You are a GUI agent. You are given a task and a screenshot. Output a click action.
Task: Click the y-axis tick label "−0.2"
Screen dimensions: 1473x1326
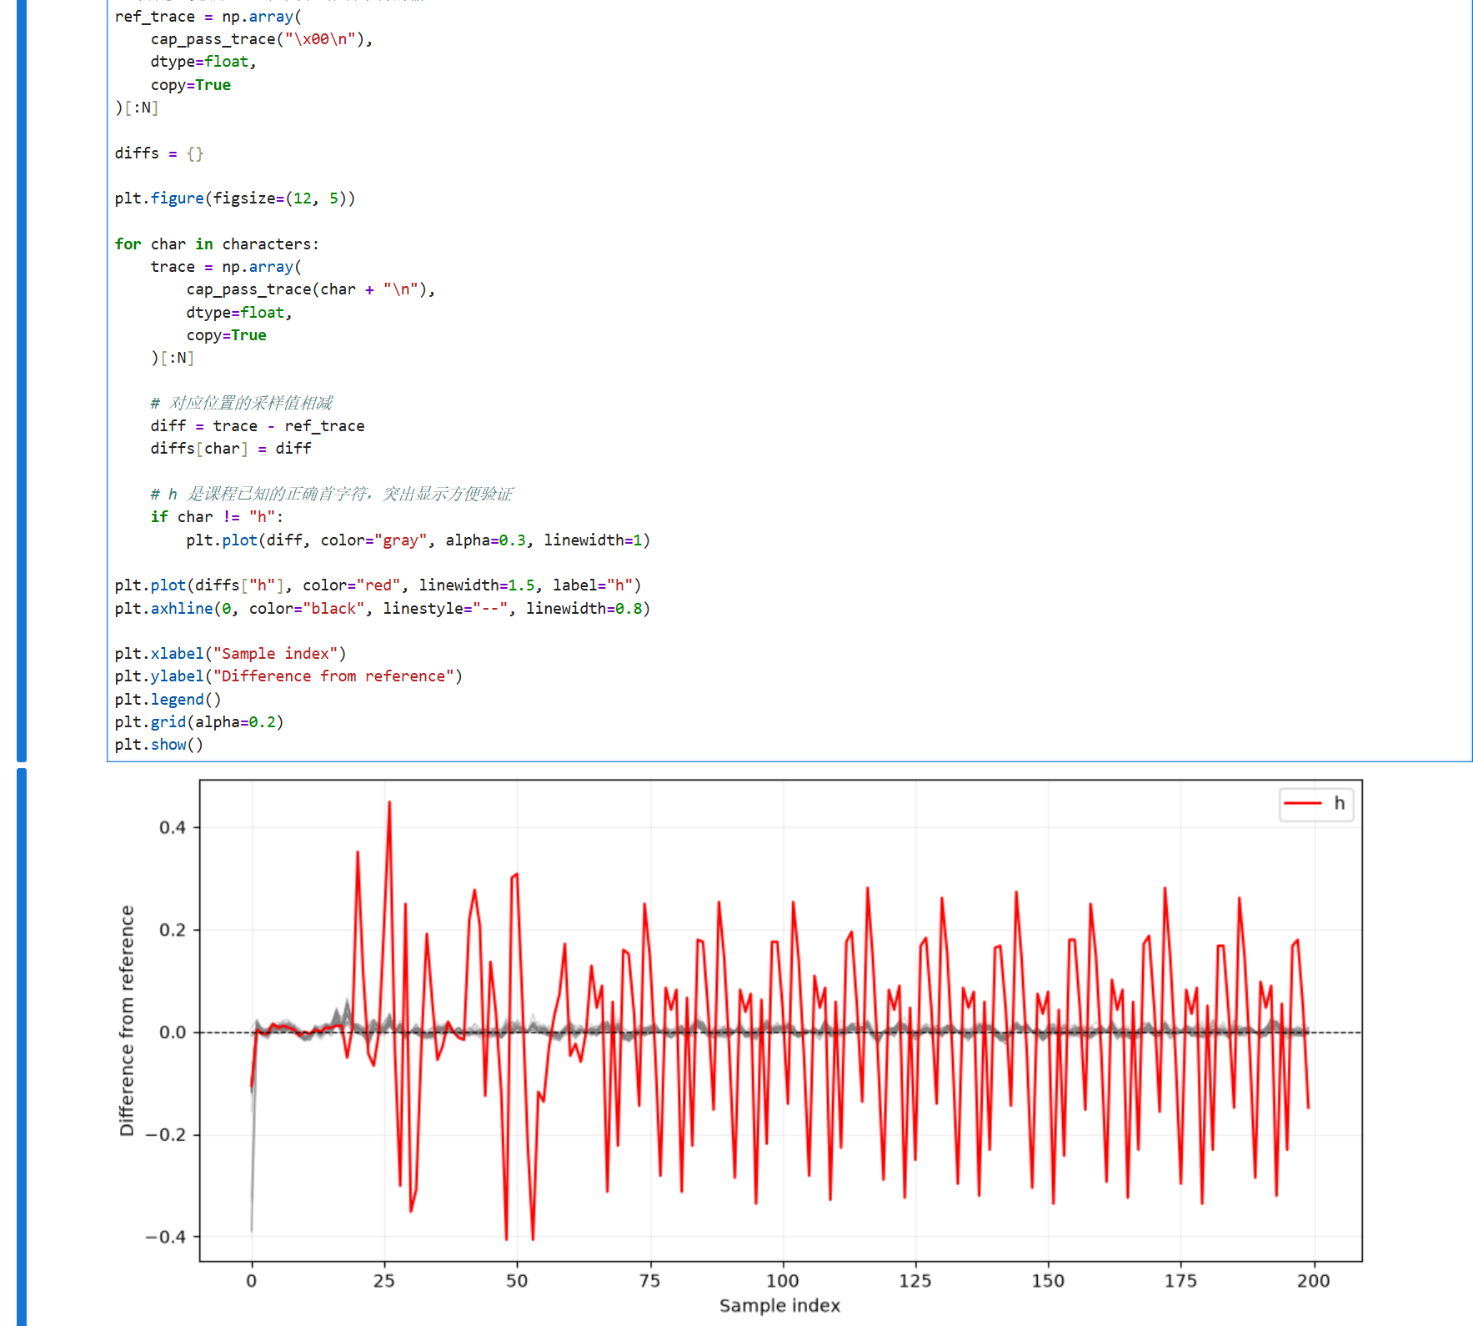coord(165,1135)
